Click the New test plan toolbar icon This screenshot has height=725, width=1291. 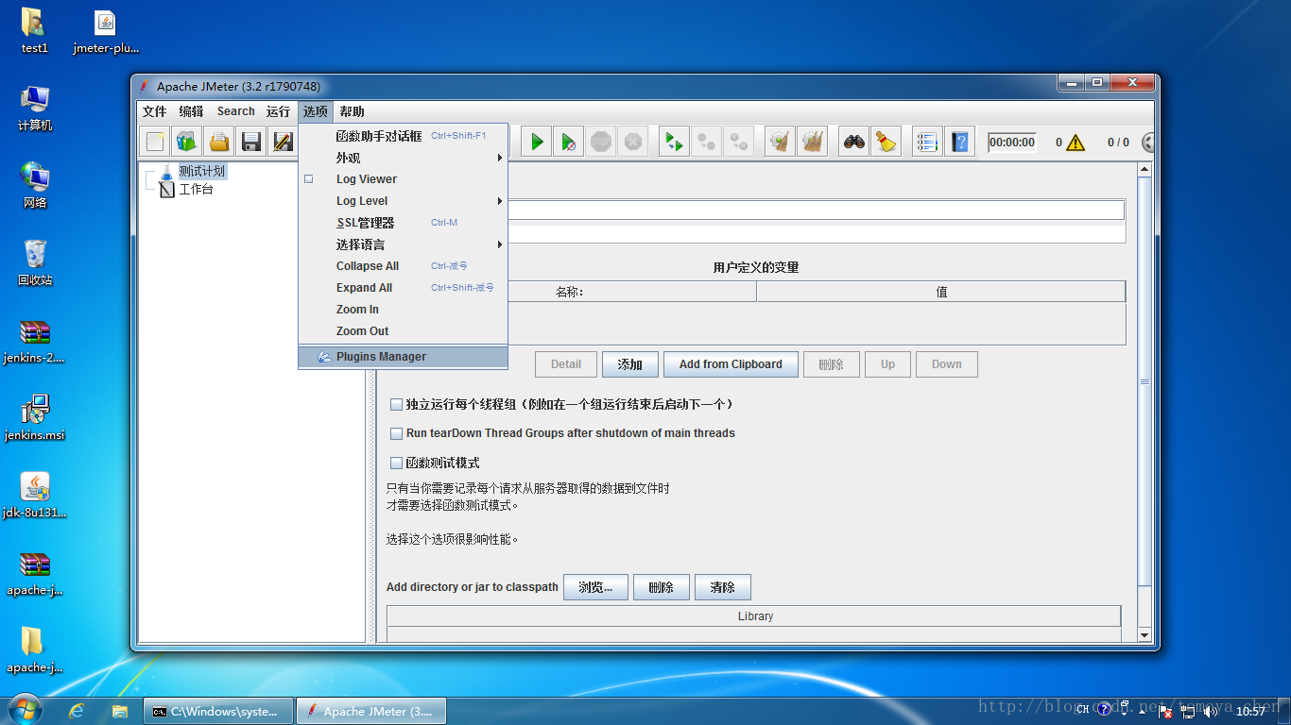pyautogui.click(x=156, y=142)
